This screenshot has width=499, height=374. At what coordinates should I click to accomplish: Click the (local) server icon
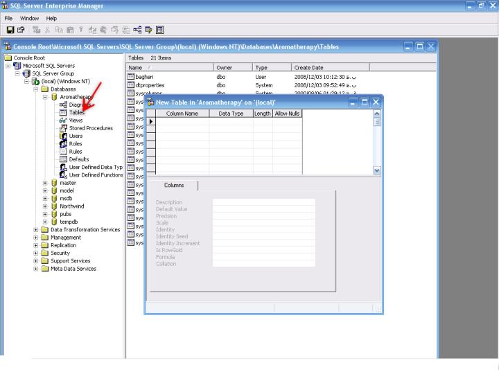point(35,81)
